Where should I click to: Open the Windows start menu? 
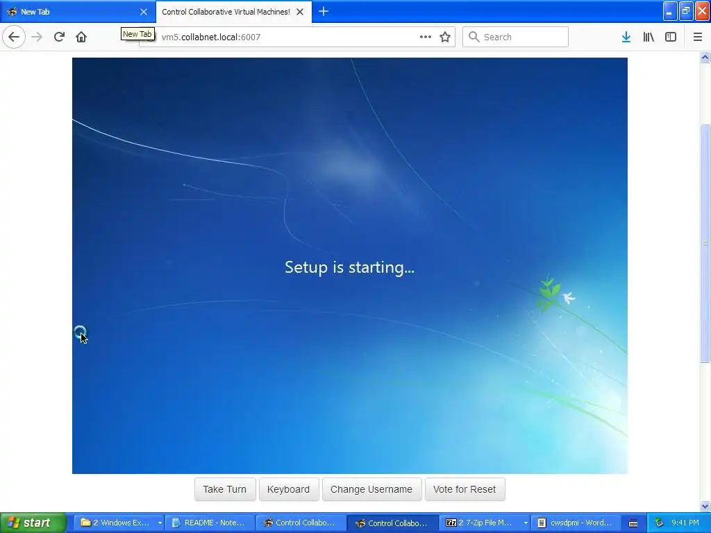(x=33, y=523)
